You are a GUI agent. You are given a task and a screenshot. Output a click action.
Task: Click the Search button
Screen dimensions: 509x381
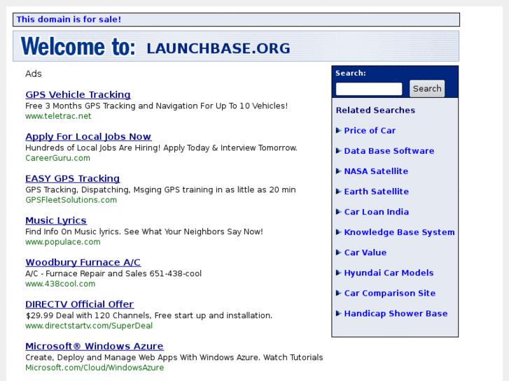427,89
